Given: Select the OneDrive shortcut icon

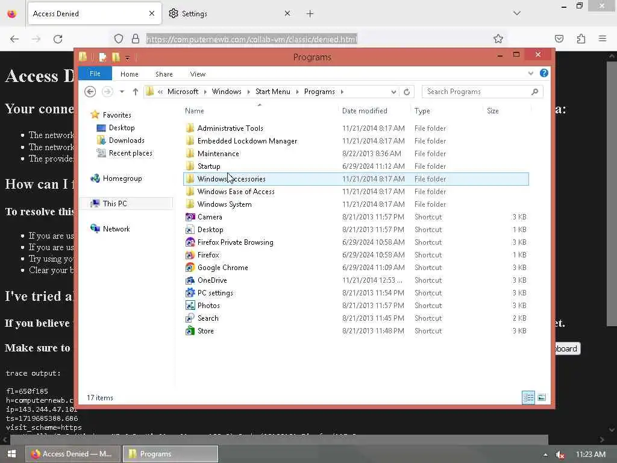Looking at the screenshot, I should 190,280.
